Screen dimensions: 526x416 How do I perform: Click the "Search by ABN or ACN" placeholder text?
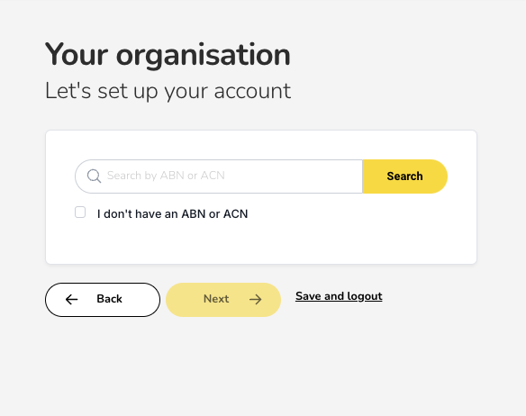click(166, 176)
